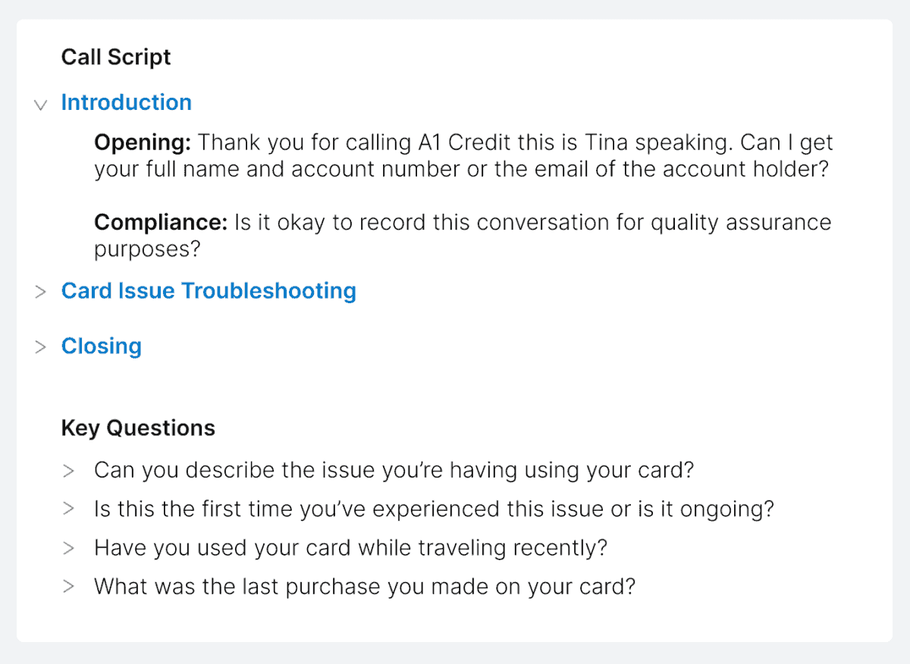Click the Compliance script text
This screenshot has height=664, width=910.
463,235
